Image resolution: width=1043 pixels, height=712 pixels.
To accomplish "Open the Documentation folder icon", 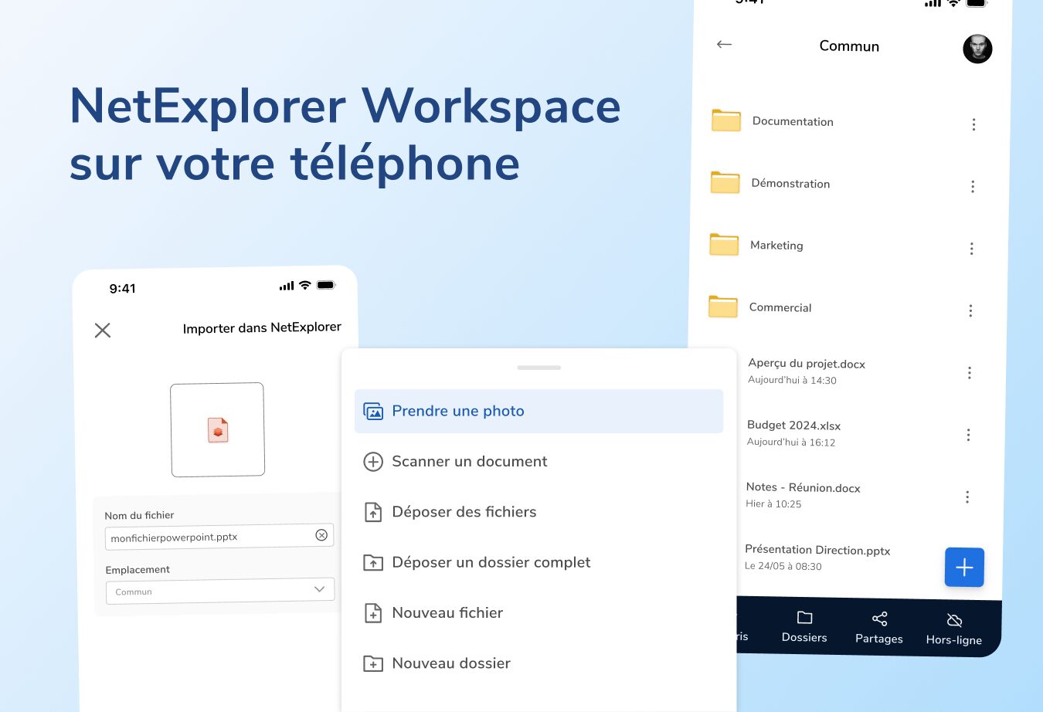I will click(726, 120).
